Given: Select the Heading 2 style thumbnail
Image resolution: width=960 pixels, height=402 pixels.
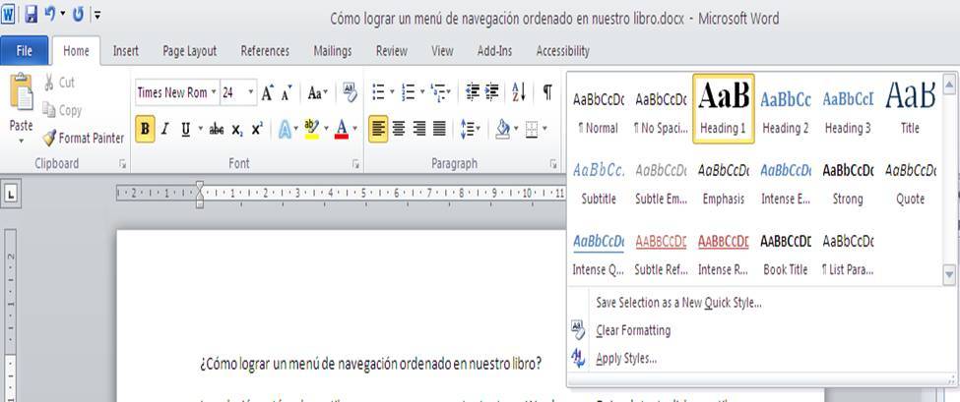Looking at the screenshot, I should (785, 108).
